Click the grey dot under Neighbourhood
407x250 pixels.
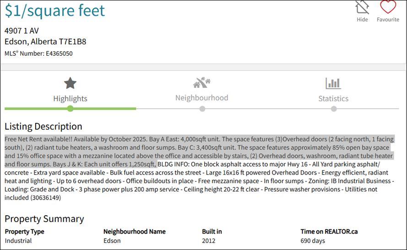point(202,109)
